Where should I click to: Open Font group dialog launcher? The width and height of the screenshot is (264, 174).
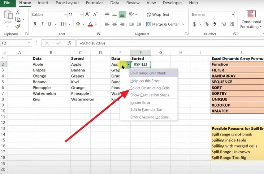pos(98,34)
